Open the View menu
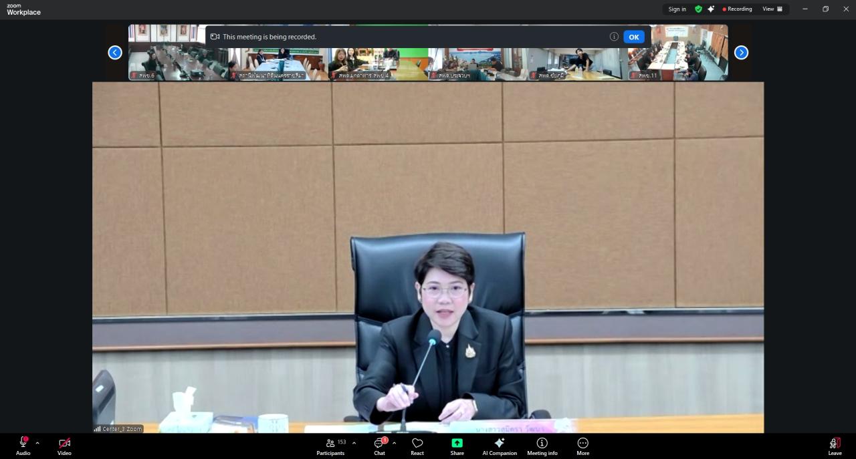 (772, 9)
